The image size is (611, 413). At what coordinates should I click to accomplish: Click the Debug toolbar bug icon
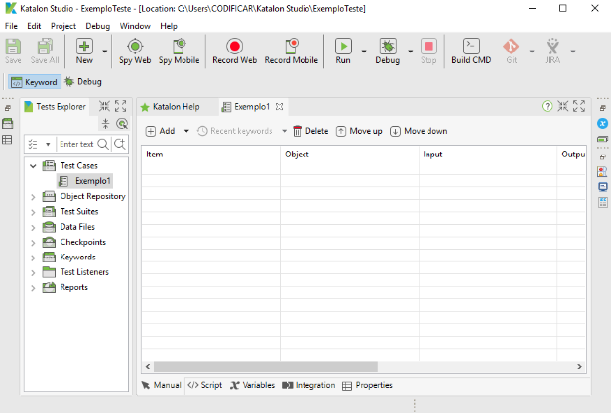point(387,51)
